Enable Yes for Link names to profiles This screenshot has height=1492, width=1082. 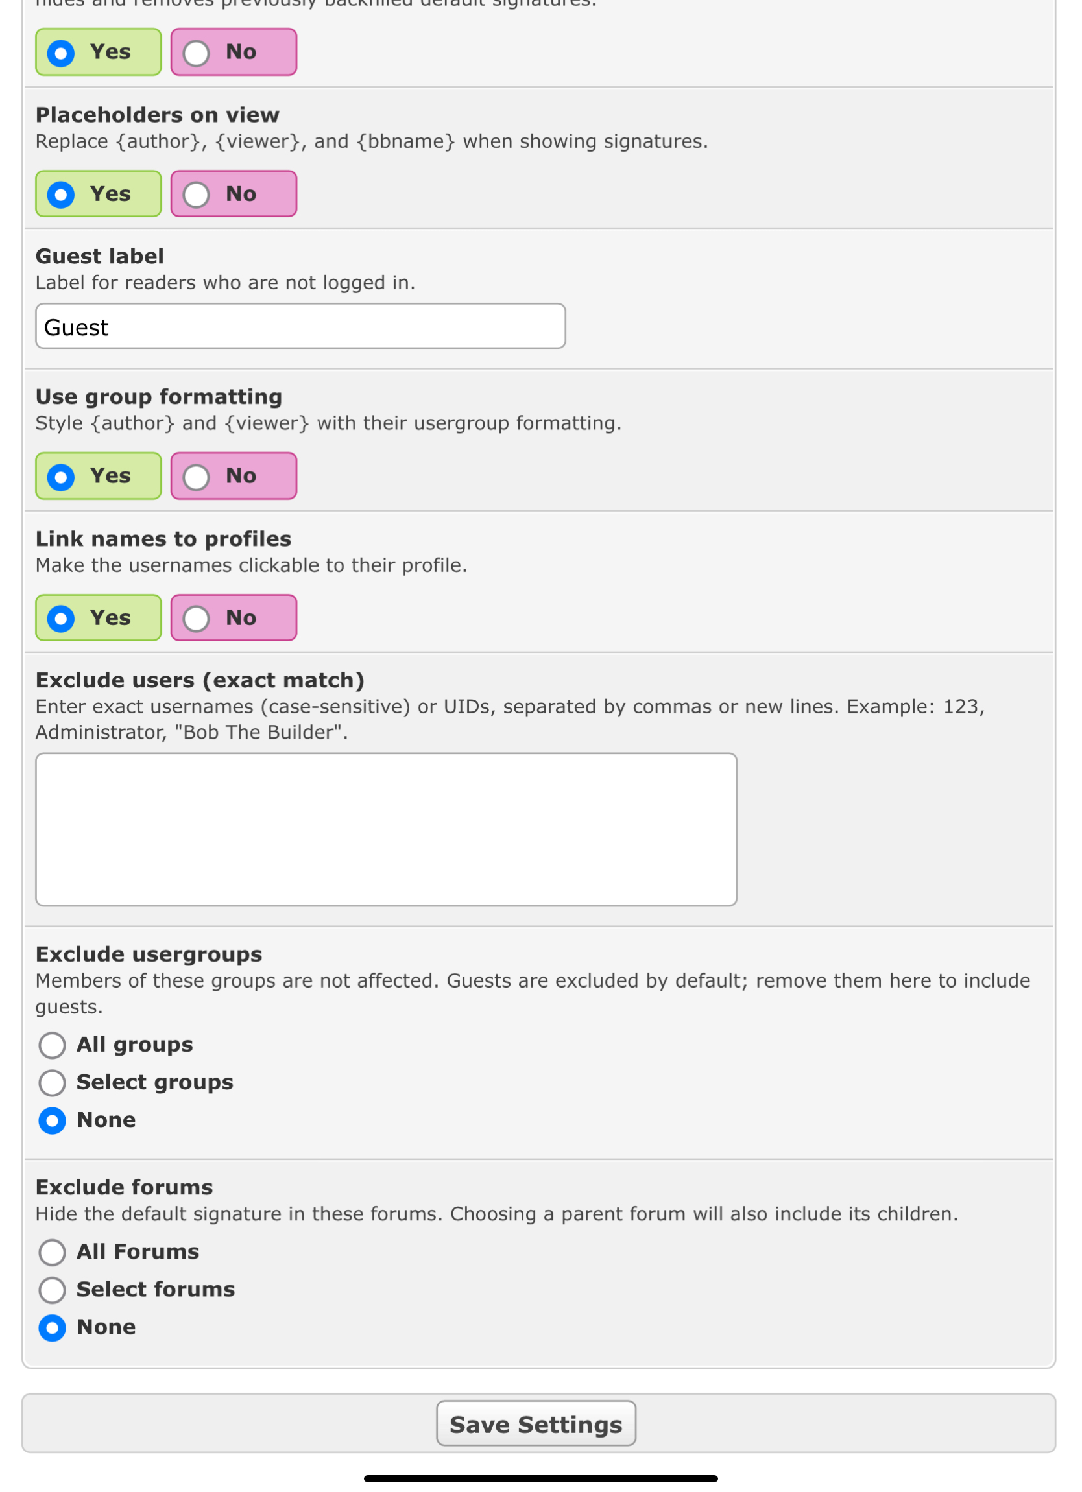[60, 619]
